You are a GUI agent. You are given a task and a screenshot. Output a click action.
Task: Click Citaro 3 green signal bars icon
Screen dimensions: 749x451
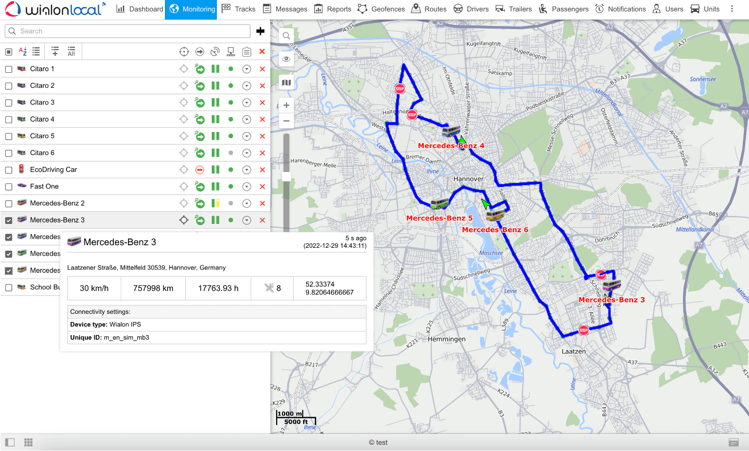tap(215, 102)
